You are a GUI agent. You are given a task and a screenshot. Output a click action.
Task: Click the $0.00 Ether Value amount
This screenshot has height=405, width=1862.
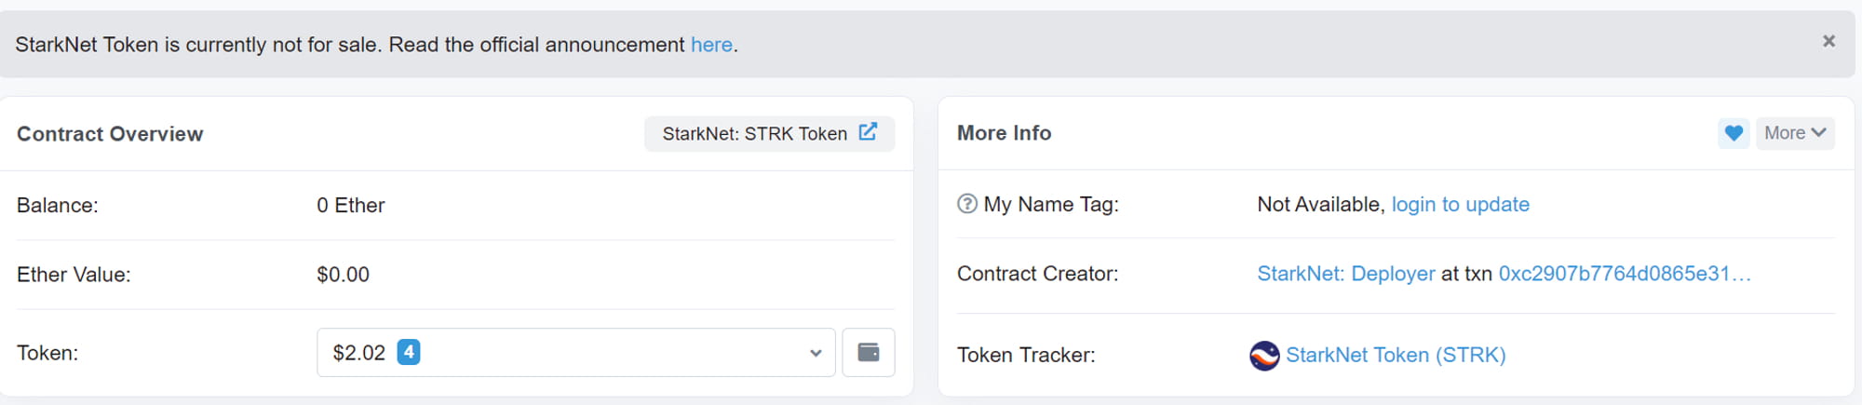[343, 275]
